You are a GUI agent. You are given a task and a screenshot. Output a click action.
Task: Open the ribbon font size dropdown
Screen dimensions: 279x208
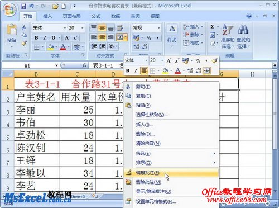click(x=83, y=28)
